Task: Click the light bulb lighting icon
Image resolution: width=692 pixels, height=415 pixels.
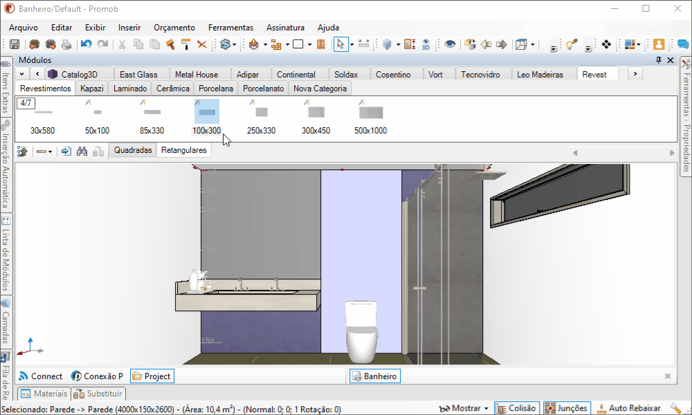Action: tap(572, 44)
